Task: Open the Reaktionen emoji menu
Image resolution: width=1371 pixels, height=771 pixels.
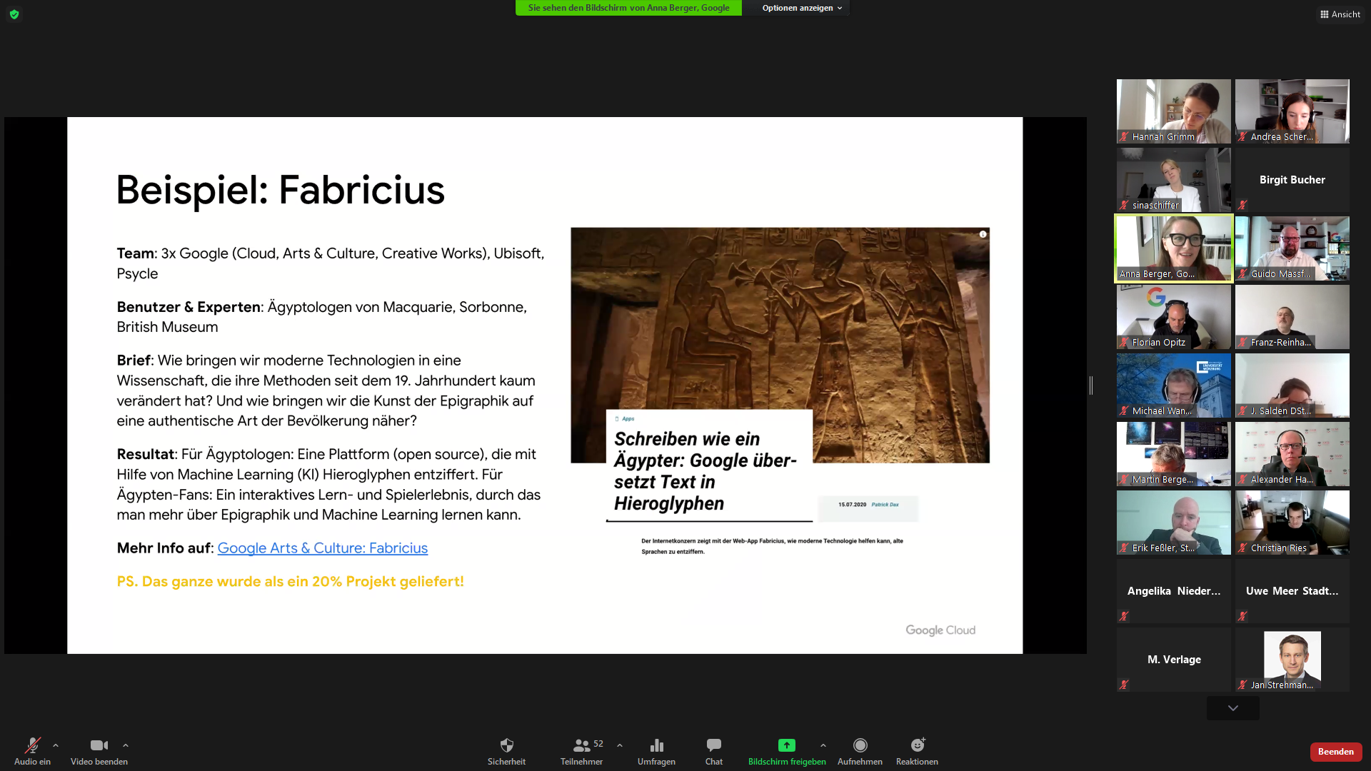Action: 917,746
